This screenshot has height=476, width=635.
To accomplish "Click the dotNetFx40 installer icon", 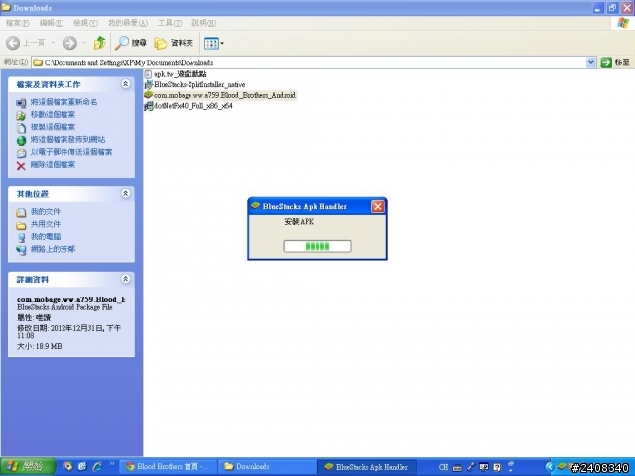I will point(149,106).
